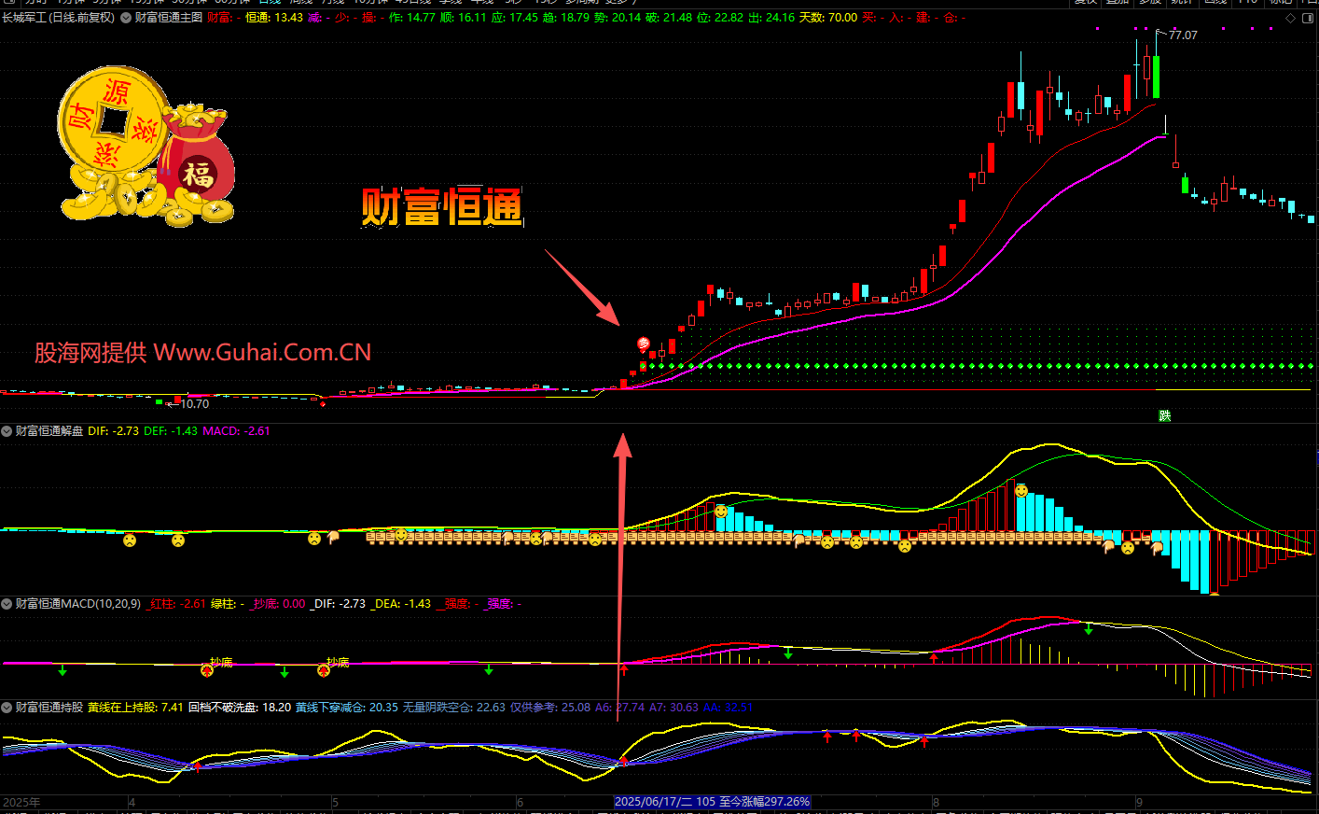Viewport: 1319px width, 814px height.
Task: Click the leftmost sad face icon in the 解盘 panel
Action: point(130,540)
